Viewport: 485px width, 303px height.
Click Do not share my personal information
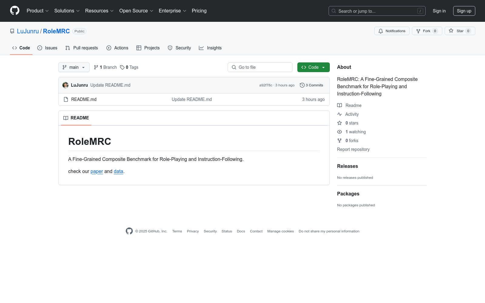329,231
